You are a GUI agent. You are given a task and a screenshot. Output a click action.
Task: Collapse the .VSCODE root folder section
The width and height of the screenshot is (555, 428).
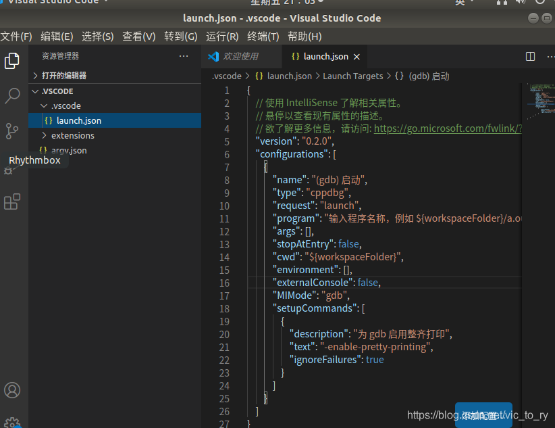coord(115,91)
